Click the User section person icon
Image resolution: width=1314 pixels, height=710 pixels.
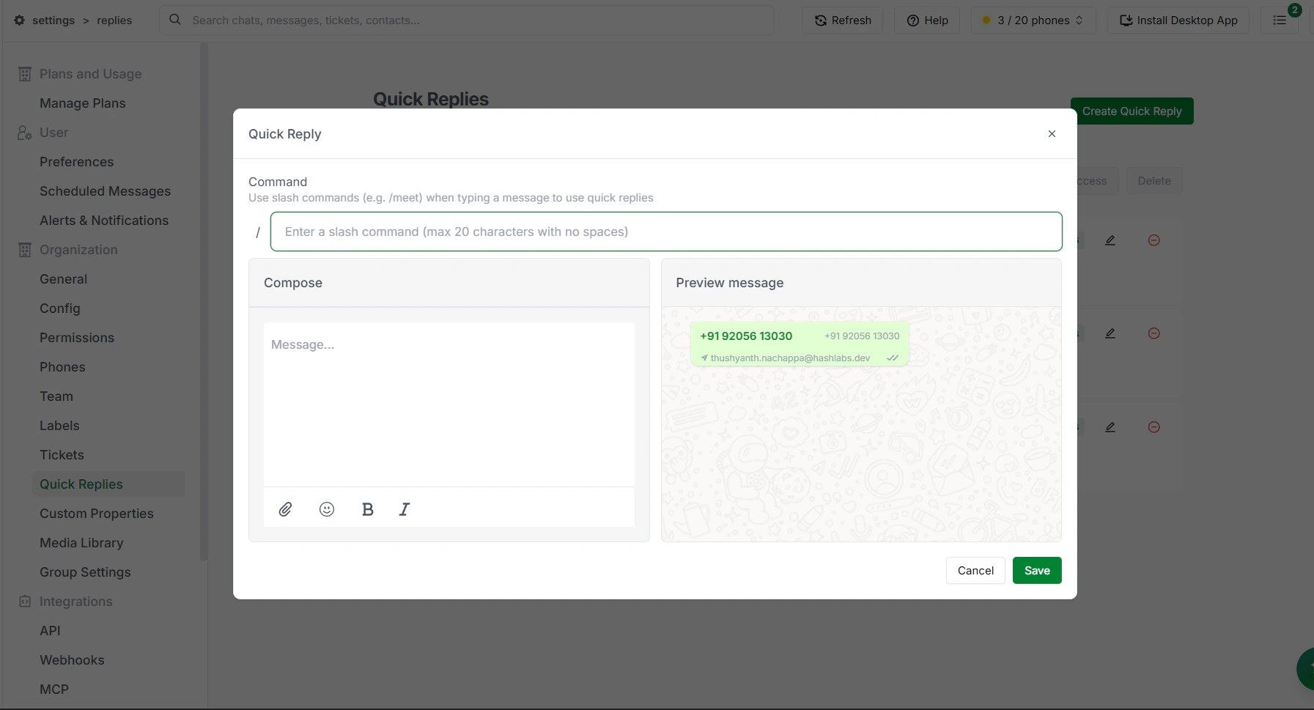coord(25,133)
